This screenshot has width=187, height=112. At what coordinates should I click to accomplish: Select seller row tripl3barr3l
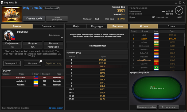[32, 78]
